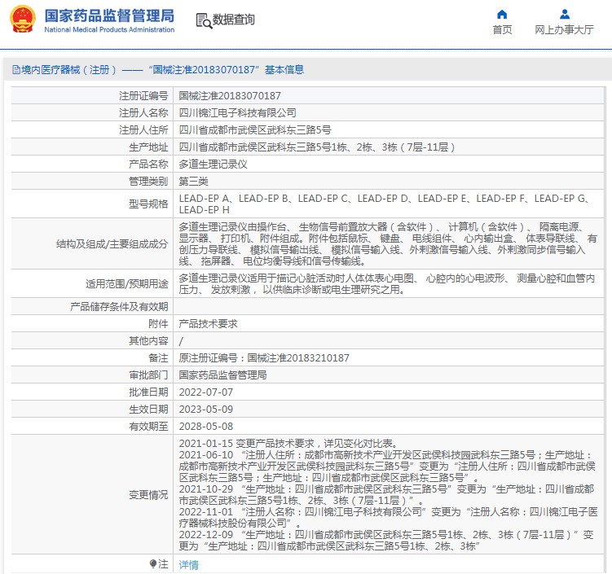Screen dimensions: 612x574
Task: Select change record dated 2021-01-15
Action: pyautogui.click(x=288, y=444)
